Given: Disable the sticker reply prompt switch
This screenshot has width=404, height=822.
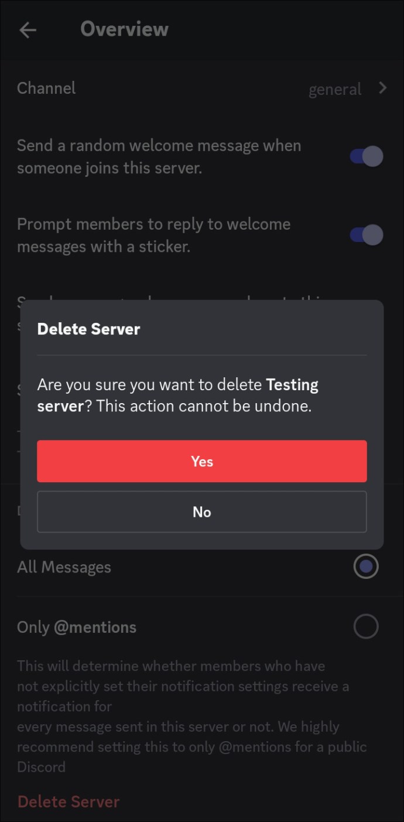Looking at the screenshot, I should pyautogui.click(x=367, y=235).
